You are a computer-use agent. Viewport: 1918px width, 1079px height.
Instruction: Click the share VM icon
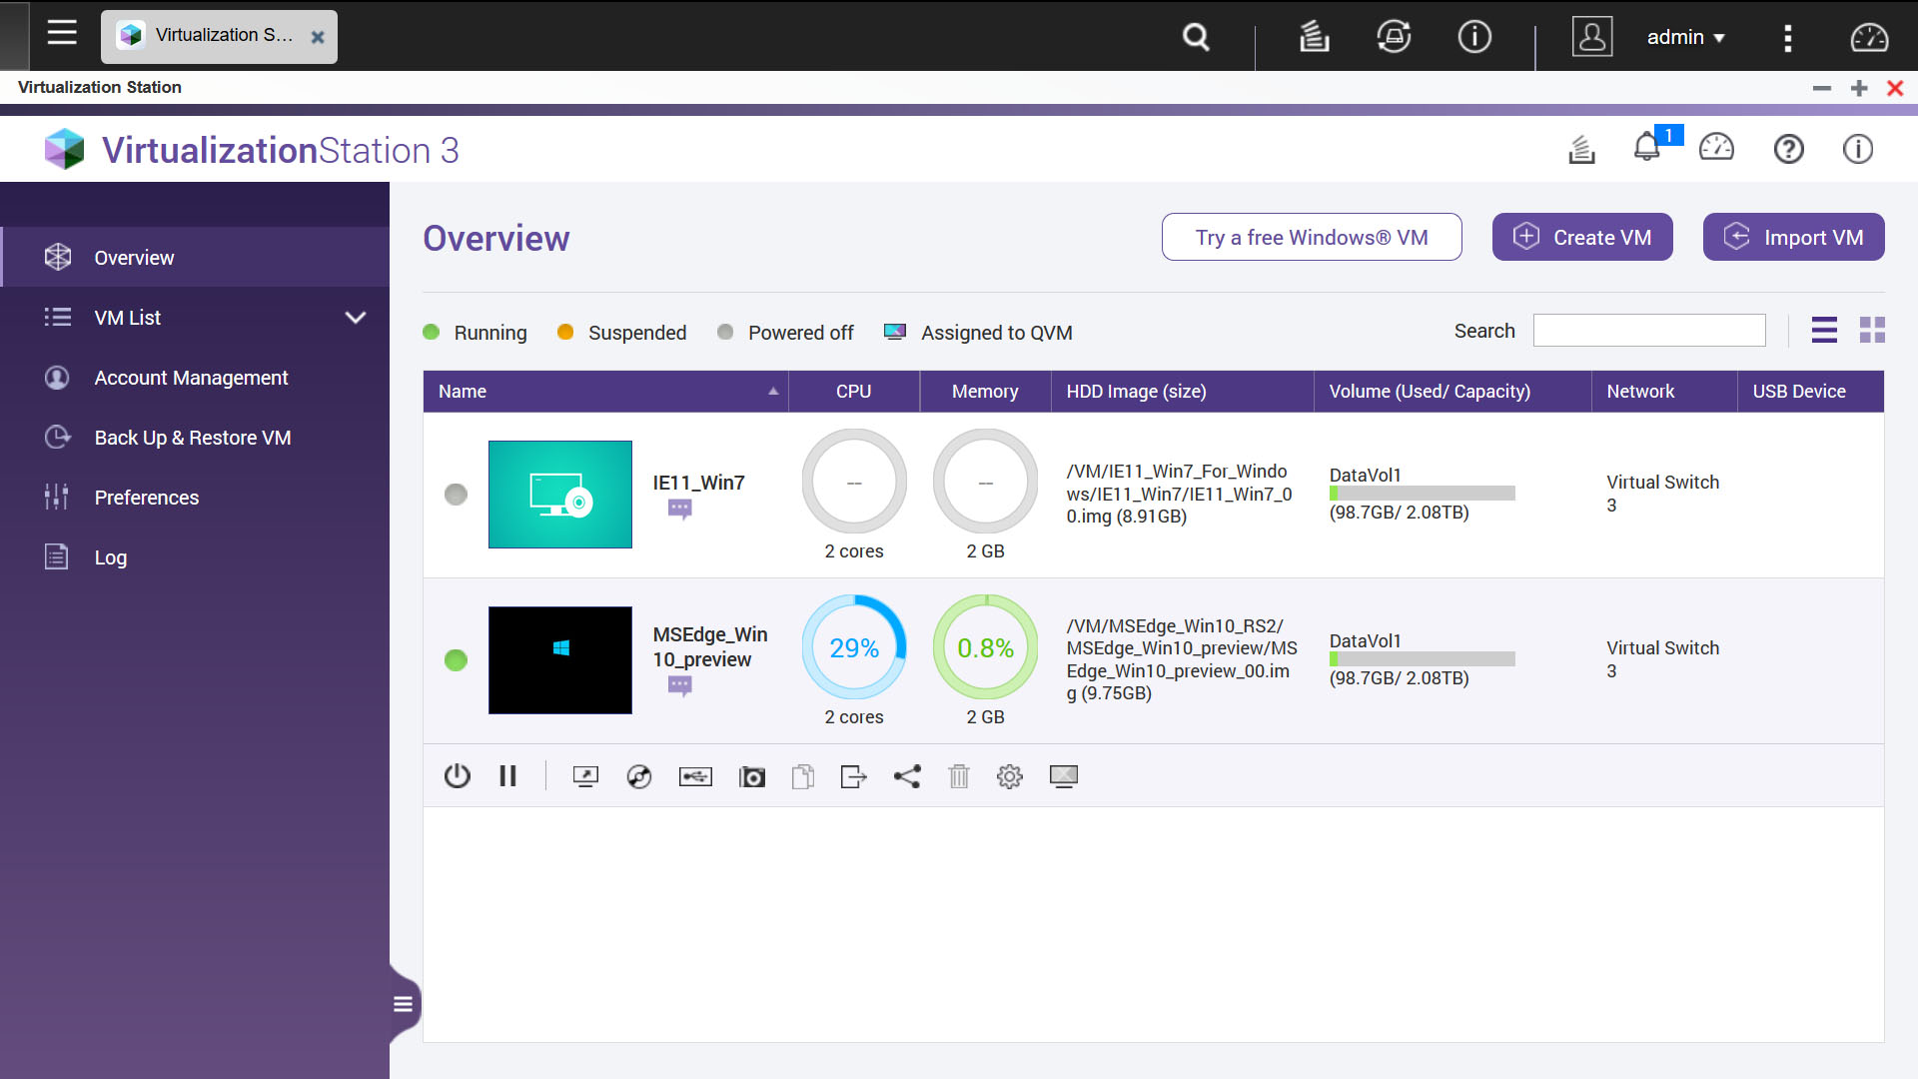tap(907, 776)
